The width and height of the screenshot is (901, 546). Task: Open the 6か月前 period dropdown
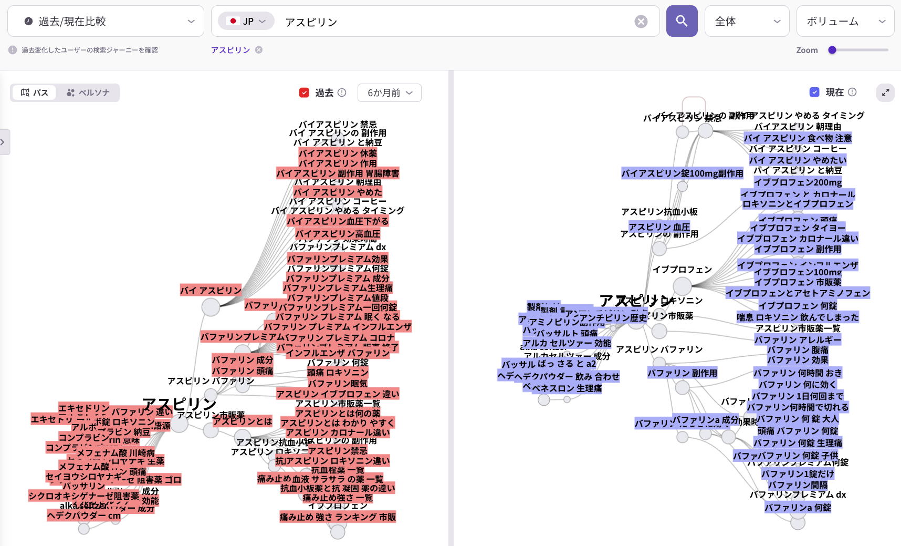(x=389, y=92)
